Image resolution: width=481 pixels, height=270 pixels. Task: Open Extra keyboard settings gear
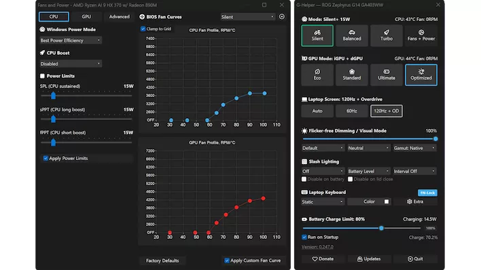[415, 201]
